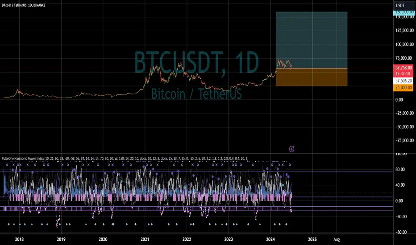Screen dimensions: 416x245
Task: Select the green profit zone of long position
Action: coord(312,40)
